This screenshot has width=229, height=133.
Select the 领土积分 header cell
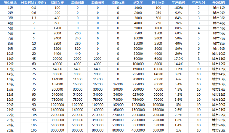click(158, 2)
